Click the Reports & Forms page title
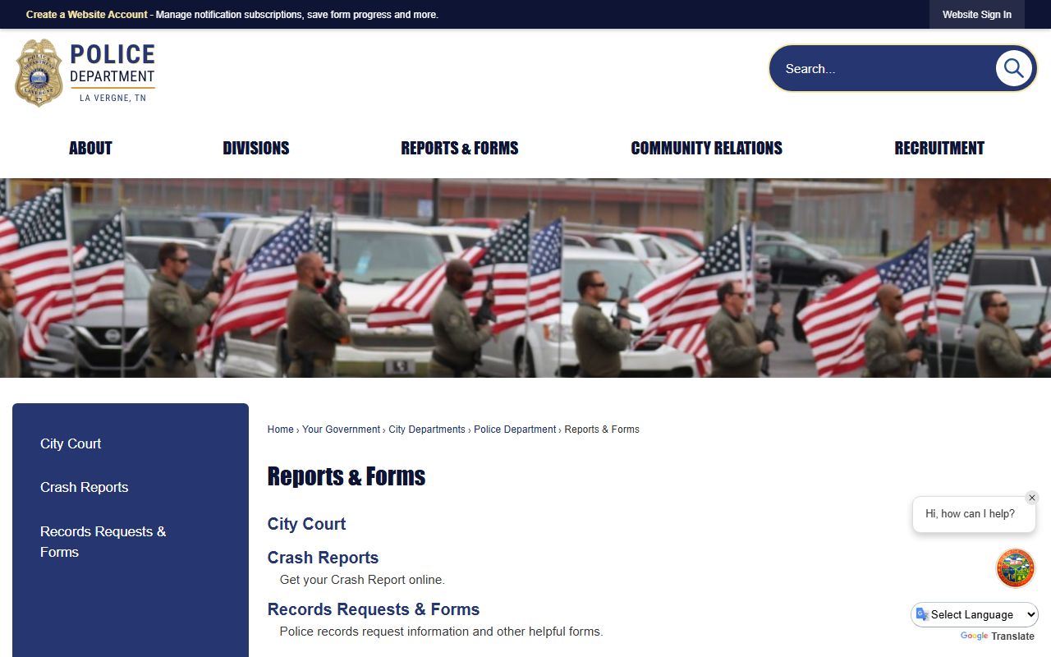The image size is (1051, 657). point(347,476)
